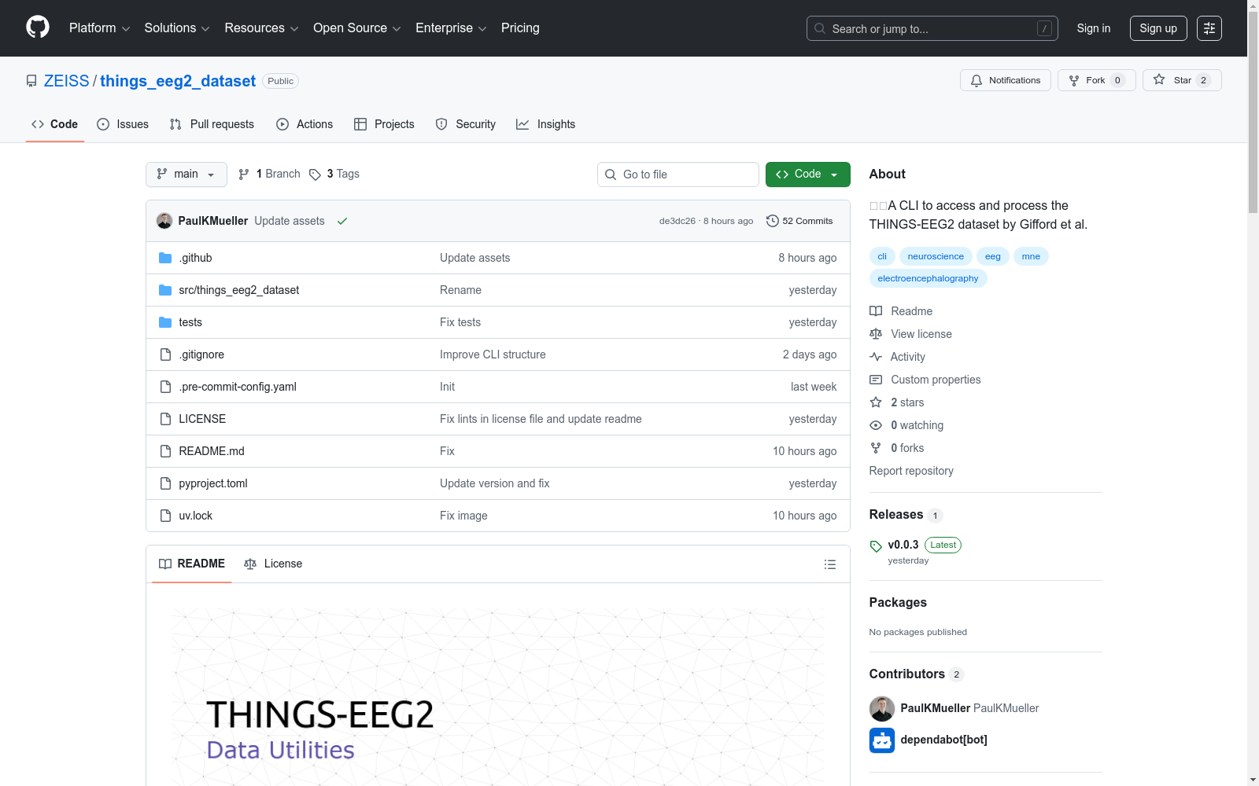
Task: Open the green Code dropdown
Action: [808, 174]
